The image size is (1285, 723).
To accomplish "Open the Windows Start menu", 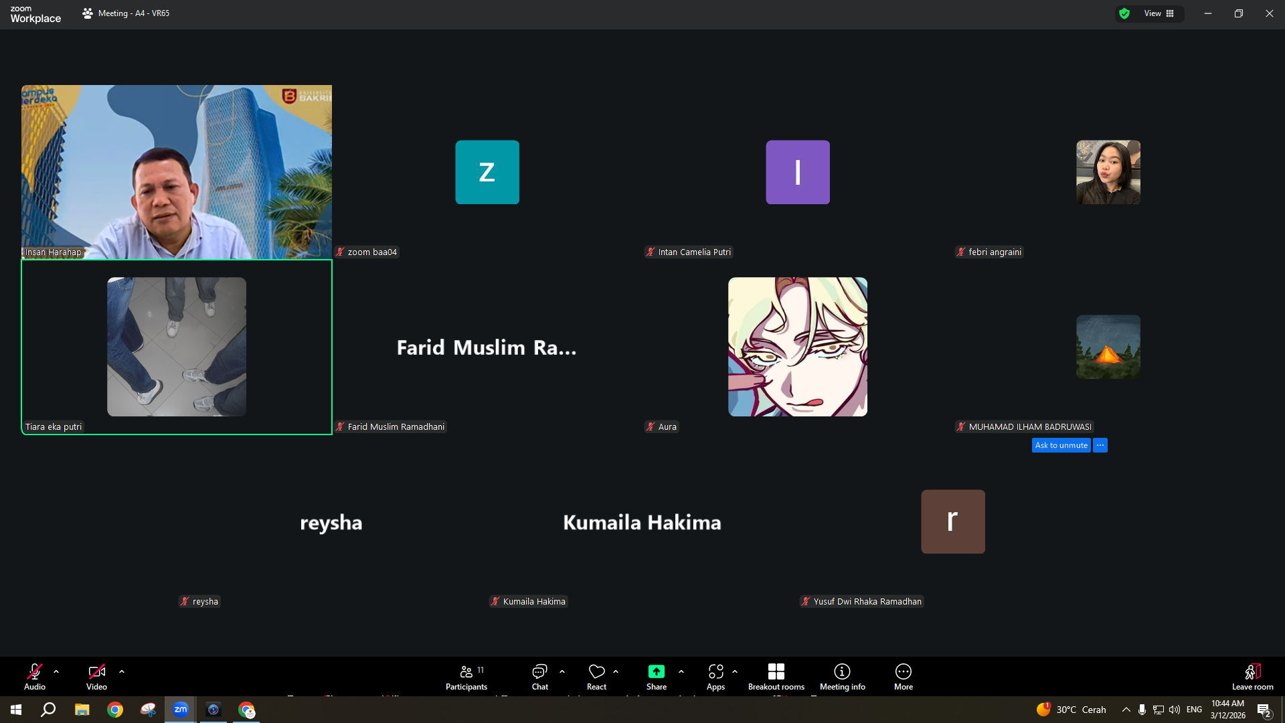I will click(x=16, y=710).
